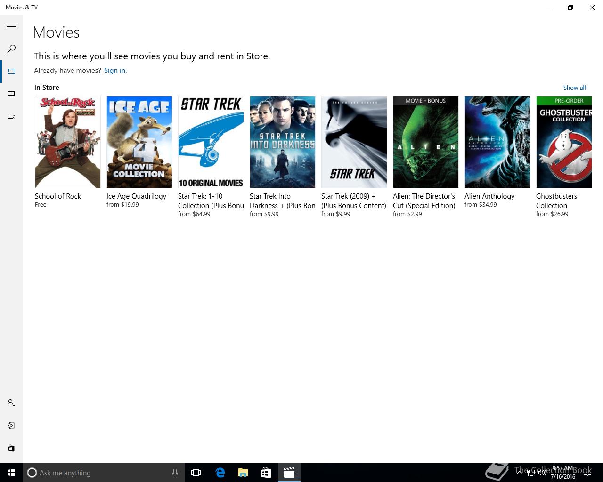This screenshot has height=482, width=603.
Task: Open the TV section icon in sidebar
Action: [11, 94]
